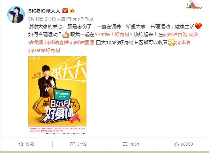Click the iPhone 7 Plus source link
This screenshot has width=209, height=153.
pos(80,19)
